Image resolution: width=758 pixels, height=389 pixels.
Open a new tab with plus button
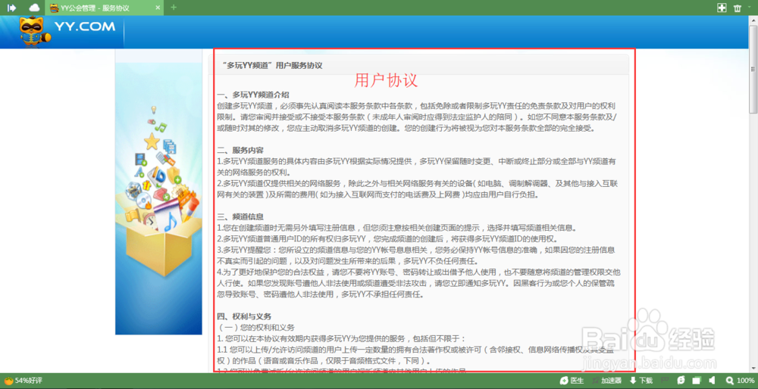click(174, 8)
